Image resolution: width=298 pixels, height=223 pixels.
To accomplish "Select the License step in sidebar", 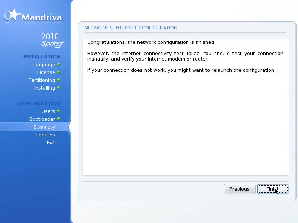I will (46, 72).
